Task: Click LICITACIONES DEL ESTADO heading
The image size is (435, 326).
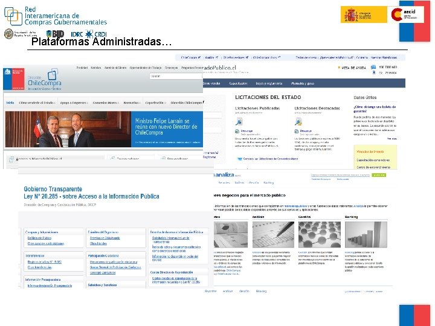Action: [x=268, y=97]
